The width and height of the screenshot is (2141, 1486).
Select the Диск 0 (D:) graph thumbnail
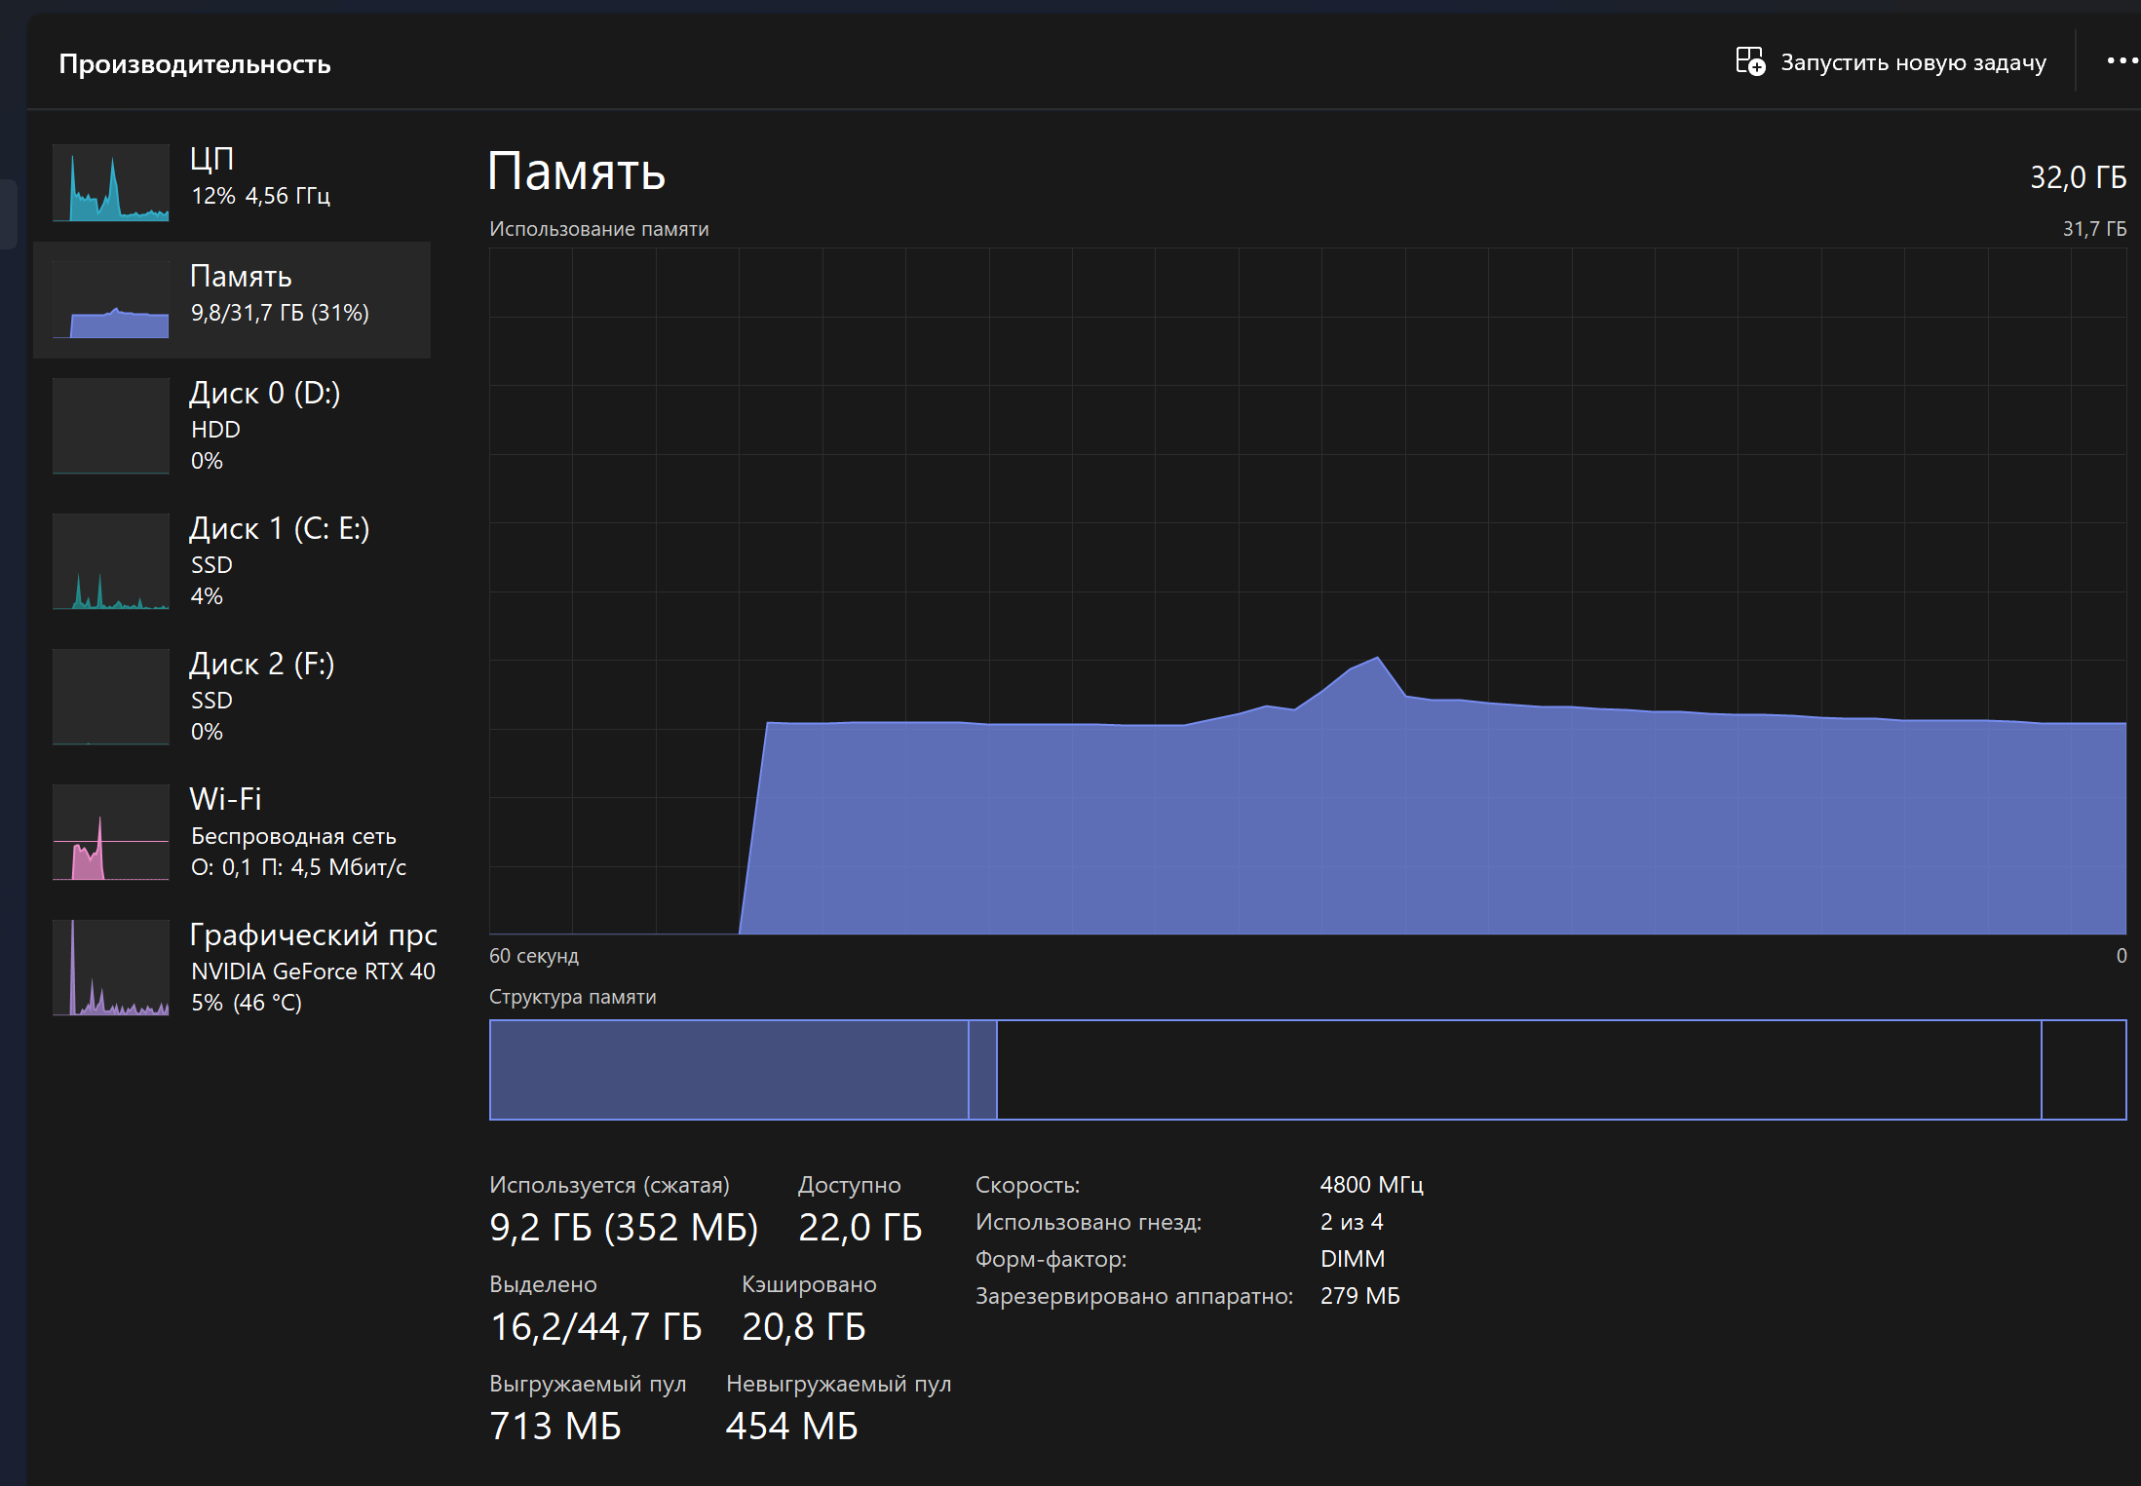tap(111, 426)
